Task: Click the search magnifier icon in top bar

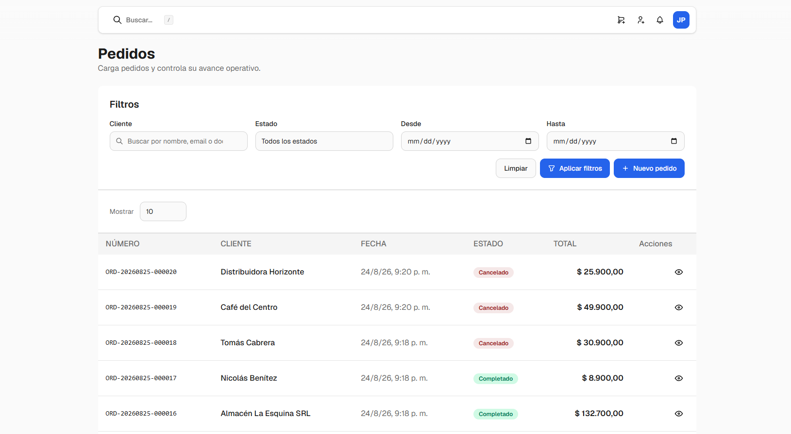Action: (x=117, y=20)
